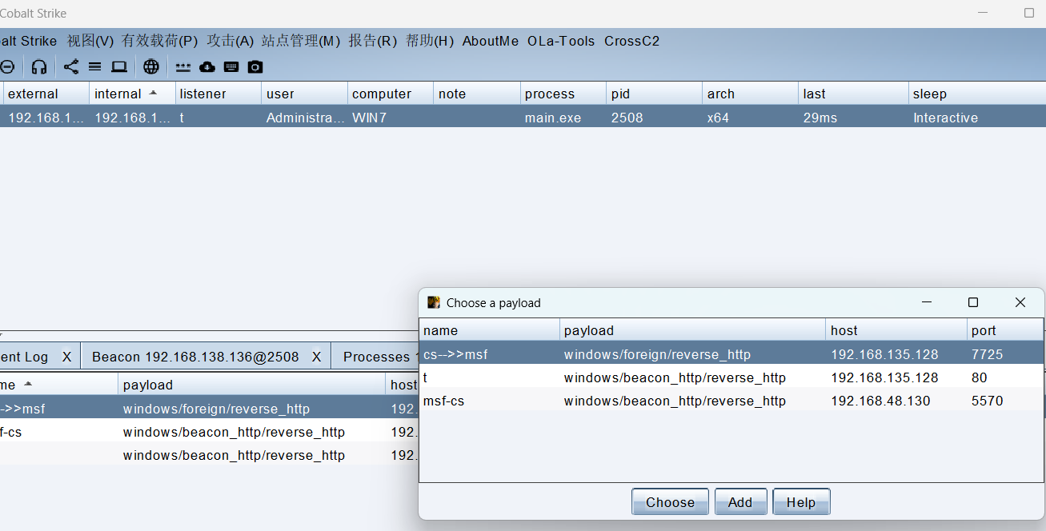
Task: Click the pid column header
Action: (x=655, y=94)
